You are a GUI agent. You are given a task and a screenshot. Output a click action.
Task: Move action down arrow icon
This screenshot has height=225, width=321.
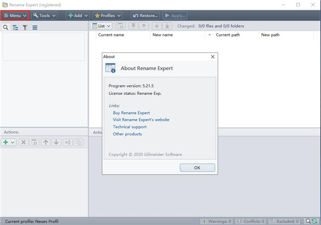pyautogui.click(x=56, y=142)
